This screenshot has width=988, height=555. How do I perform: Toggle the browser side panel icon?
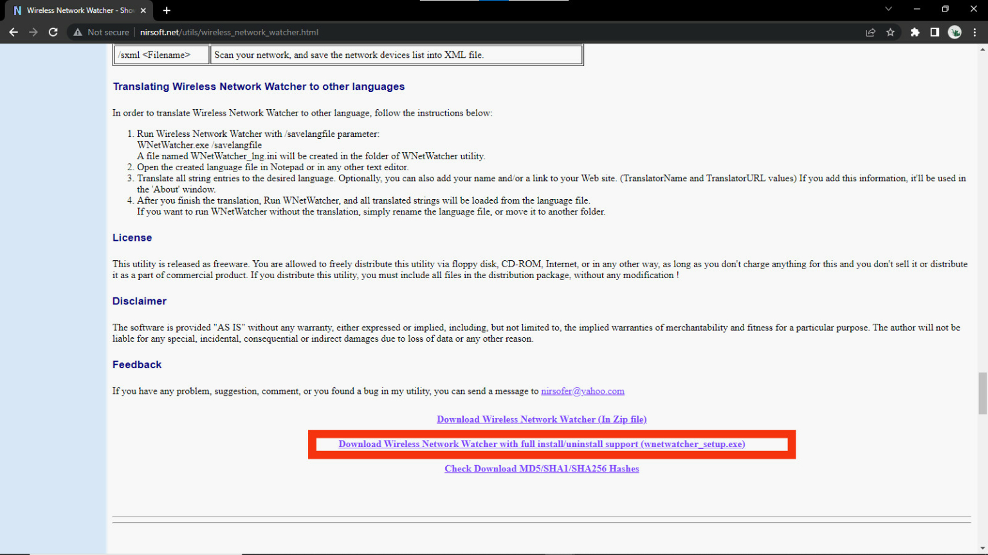pyautogui.click(x=935, y=32)
